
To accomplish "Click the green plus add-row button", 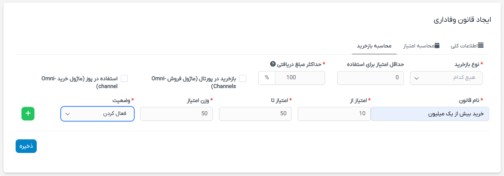I will tap(28, 114).
